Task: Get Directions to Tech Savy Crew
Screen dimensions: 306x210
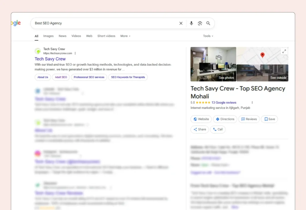Action: tap(225, 119)
